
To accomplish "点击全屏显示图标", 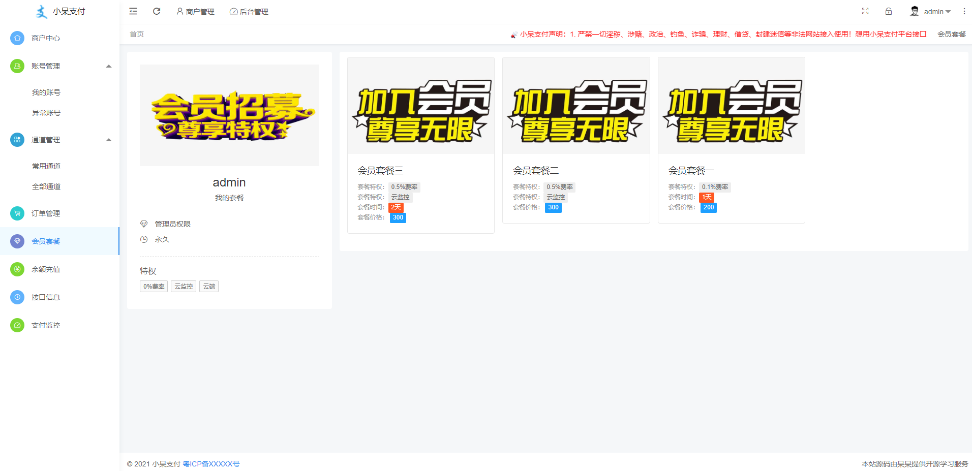I will click(865, 11).
